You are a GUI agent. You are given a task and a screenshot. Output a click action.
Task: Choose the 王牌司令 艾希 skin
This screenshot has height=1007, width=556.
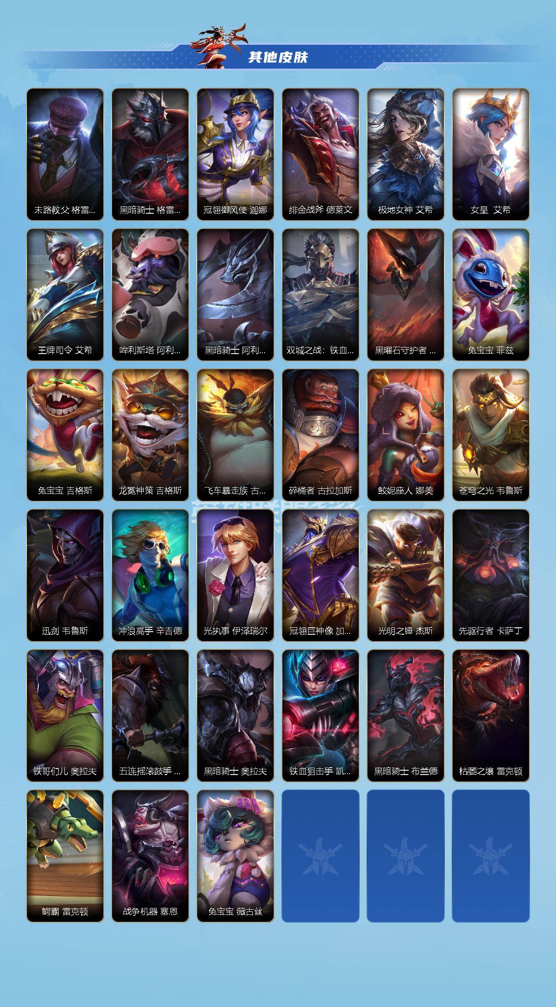pyautogui.click(x=65, y=295)
